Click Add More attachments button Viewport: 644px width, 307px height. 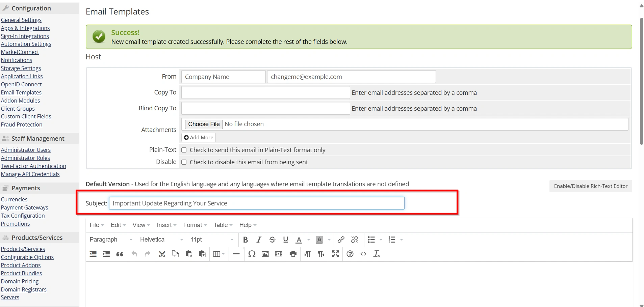click(x=199, y=138)
